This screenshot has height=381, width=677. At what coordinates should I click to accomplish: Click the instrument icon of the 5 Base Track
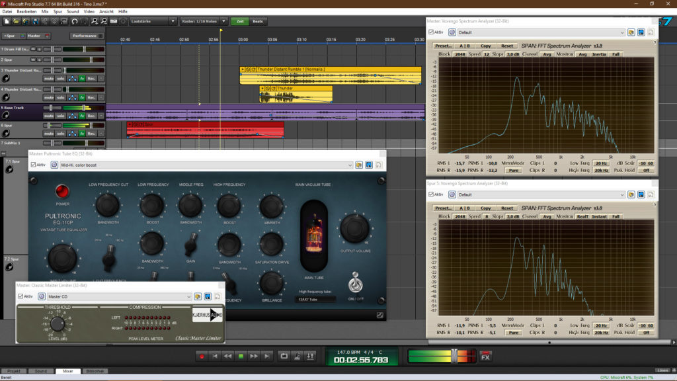tap(5, 115)
